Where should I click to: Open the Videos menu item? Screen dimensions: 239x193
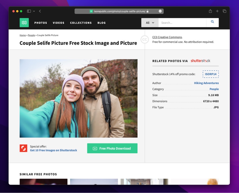pos(58,23)
